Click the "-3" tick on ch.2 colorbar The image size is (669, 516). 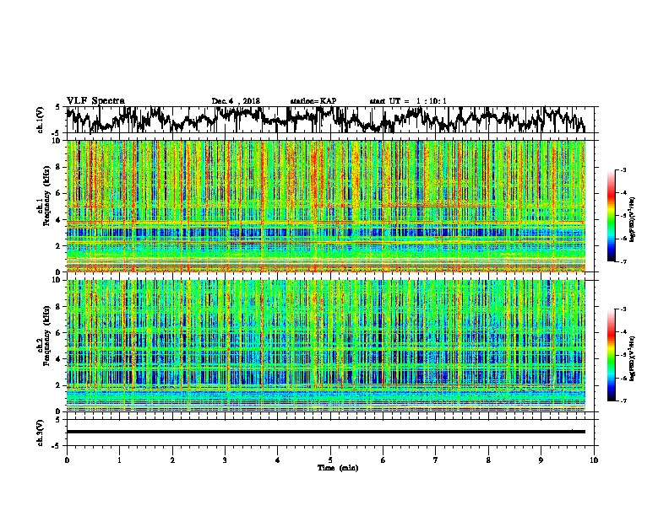(x=623, y=309)
